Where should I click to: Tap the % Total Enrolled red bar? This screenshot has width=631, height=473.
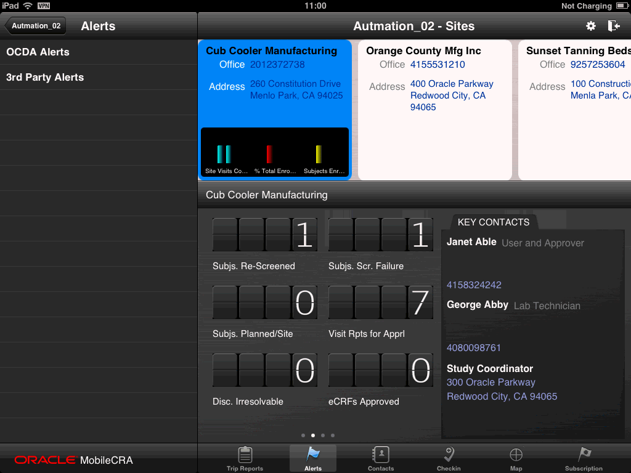269,155
